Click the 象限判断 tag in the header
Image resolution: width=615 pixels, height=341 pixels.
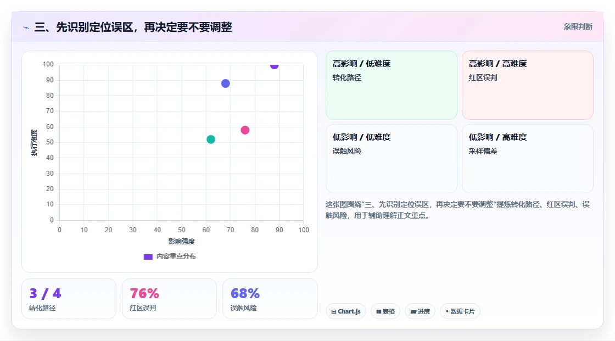pyautogui.click(x=578, y=27)
